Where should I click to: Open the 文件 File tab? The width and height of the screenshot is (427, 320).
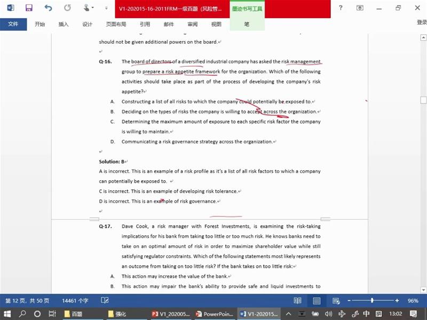click(13, 24)
